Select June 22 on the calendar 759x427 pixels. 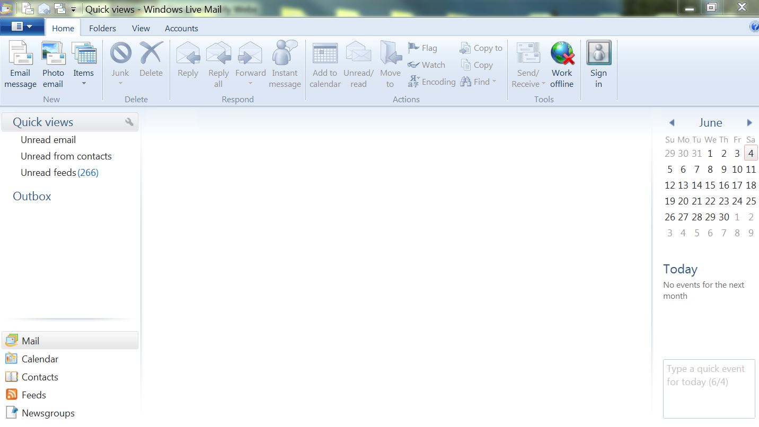click(x=710, y=201)
